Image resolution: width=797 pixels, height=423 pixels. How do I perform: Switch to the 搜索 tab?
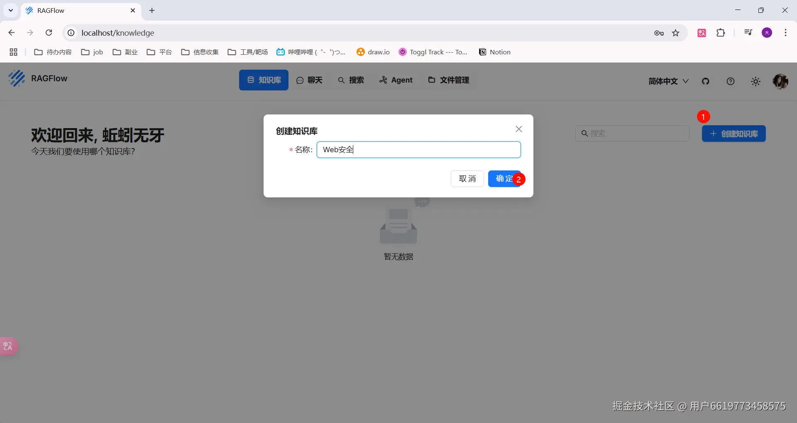coord(351,80)
